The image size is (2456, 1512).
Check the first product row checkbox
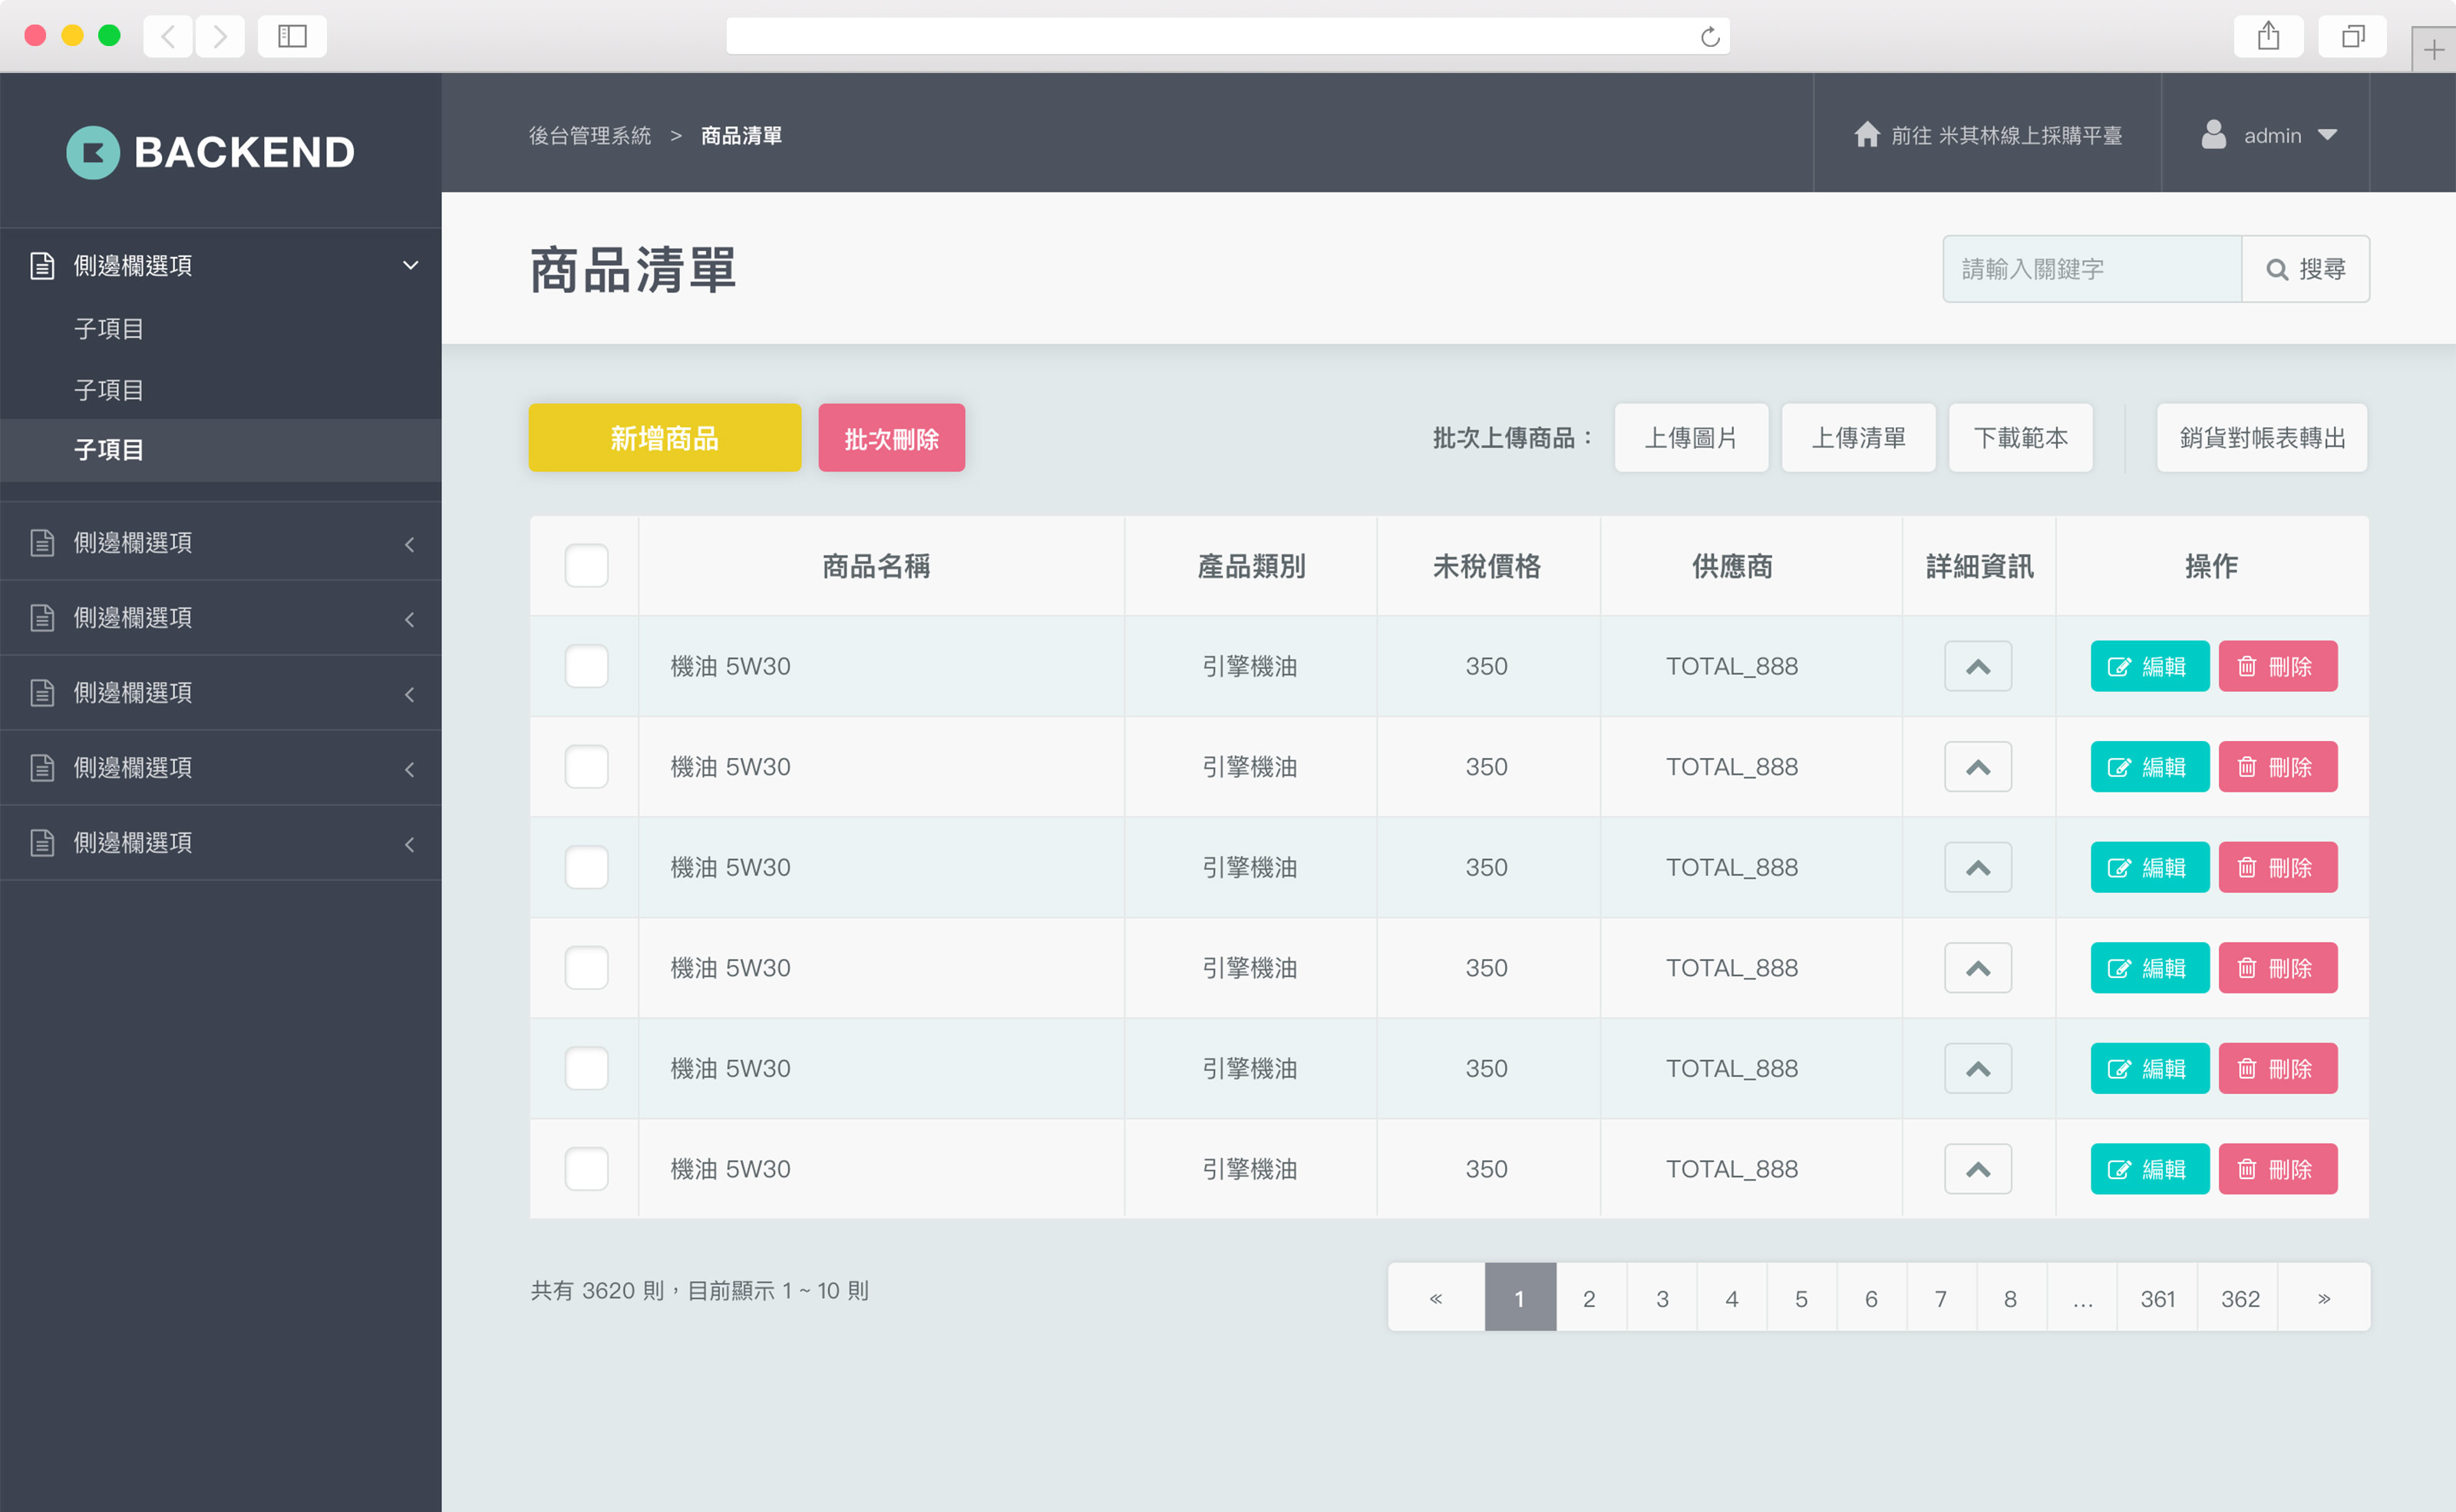pyautogui.click(x=586, y=666)
